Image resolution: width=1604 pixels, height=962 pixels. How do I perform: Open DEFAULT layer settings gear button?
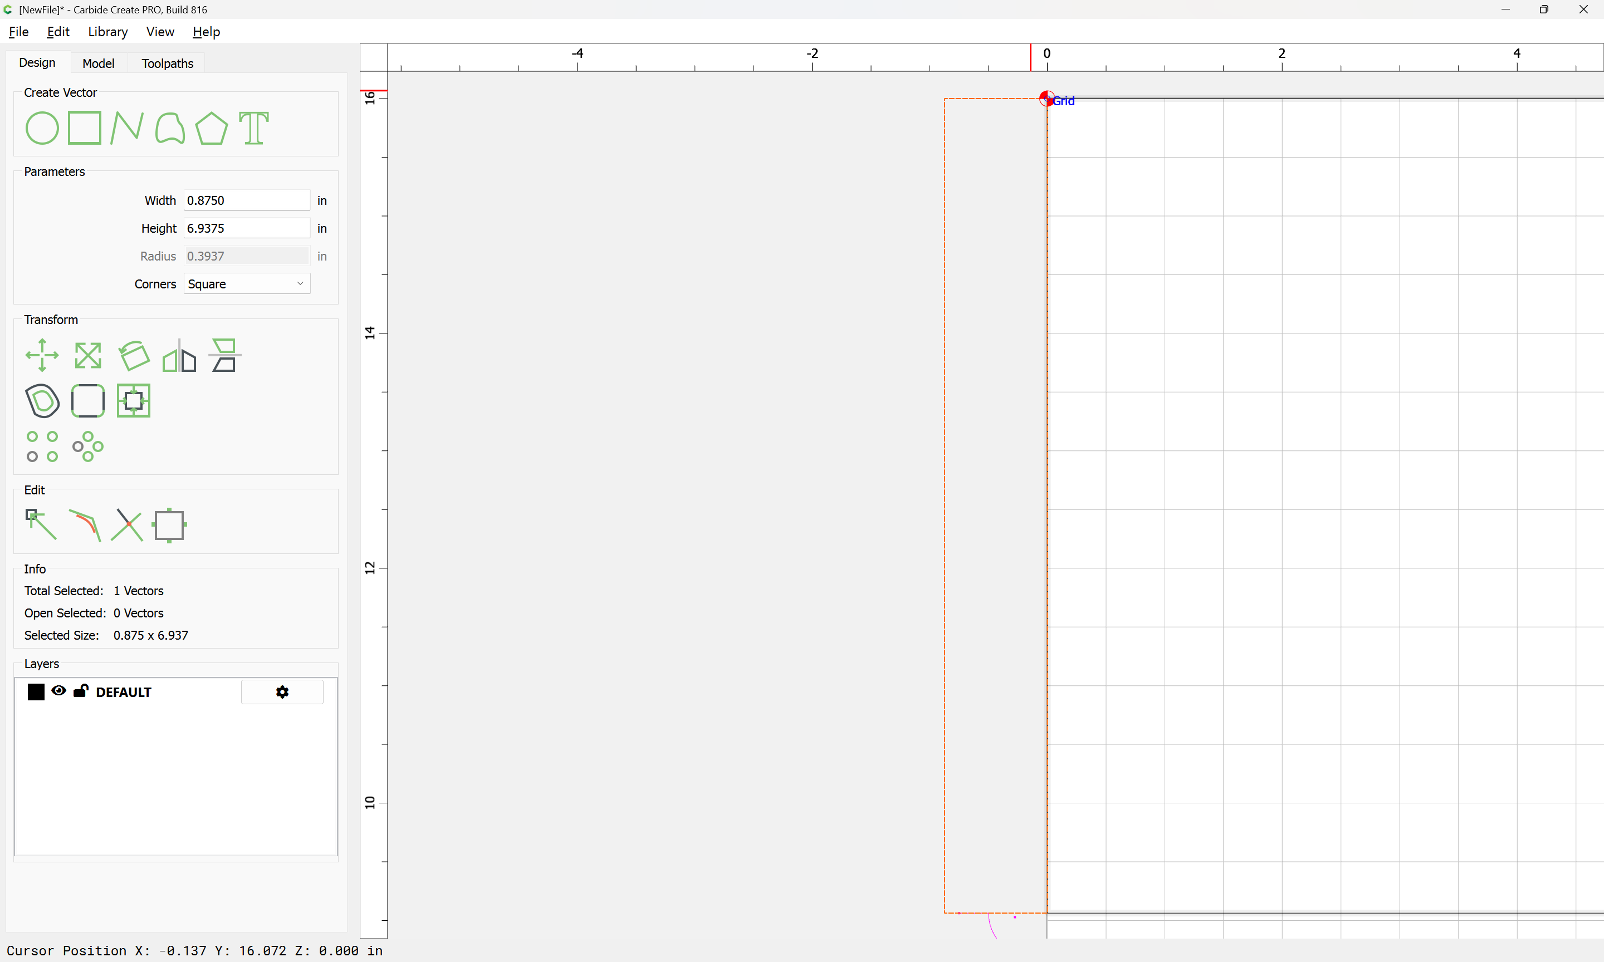[282, 691]
